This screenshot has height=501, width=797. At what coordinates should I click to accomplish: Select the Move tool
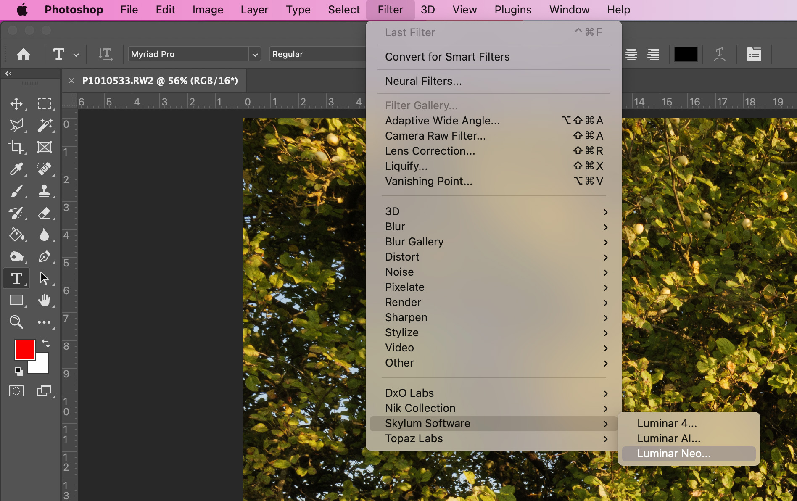tap(16, 103)
